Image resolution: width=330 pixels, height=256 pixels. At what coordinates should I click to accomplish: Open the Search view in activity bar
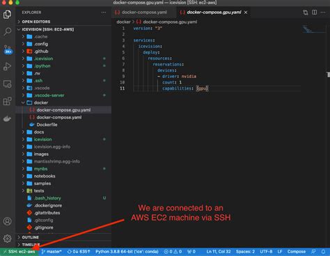click(x=7, y=31)
